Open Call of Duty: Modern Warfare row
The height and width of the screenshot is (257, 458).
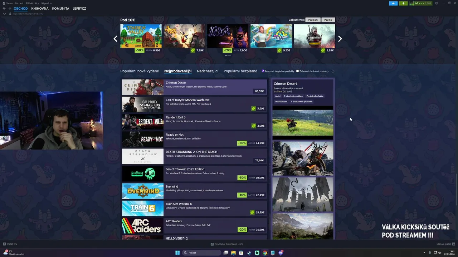(x=194, y=105)
